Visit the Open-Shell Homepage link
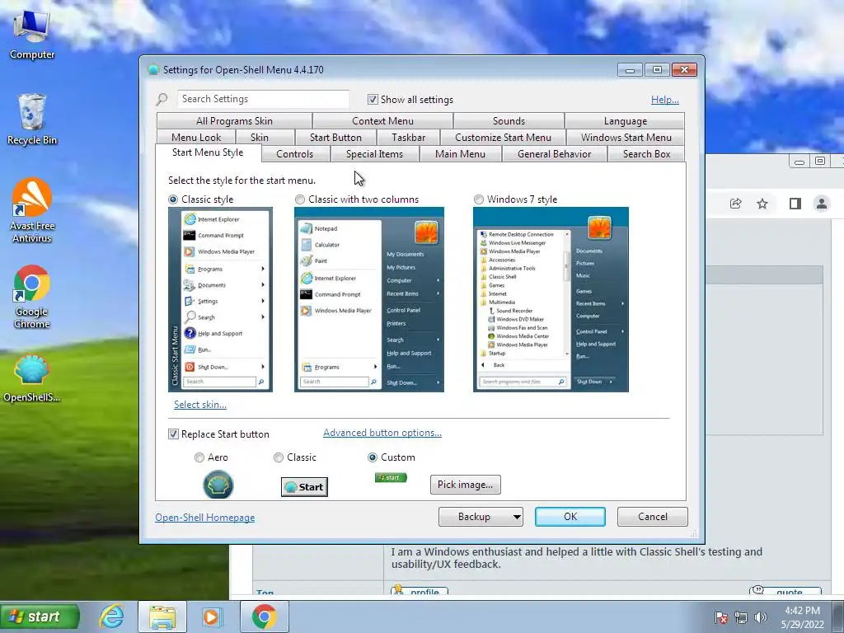The image size is (844, 633). [205, 518]
